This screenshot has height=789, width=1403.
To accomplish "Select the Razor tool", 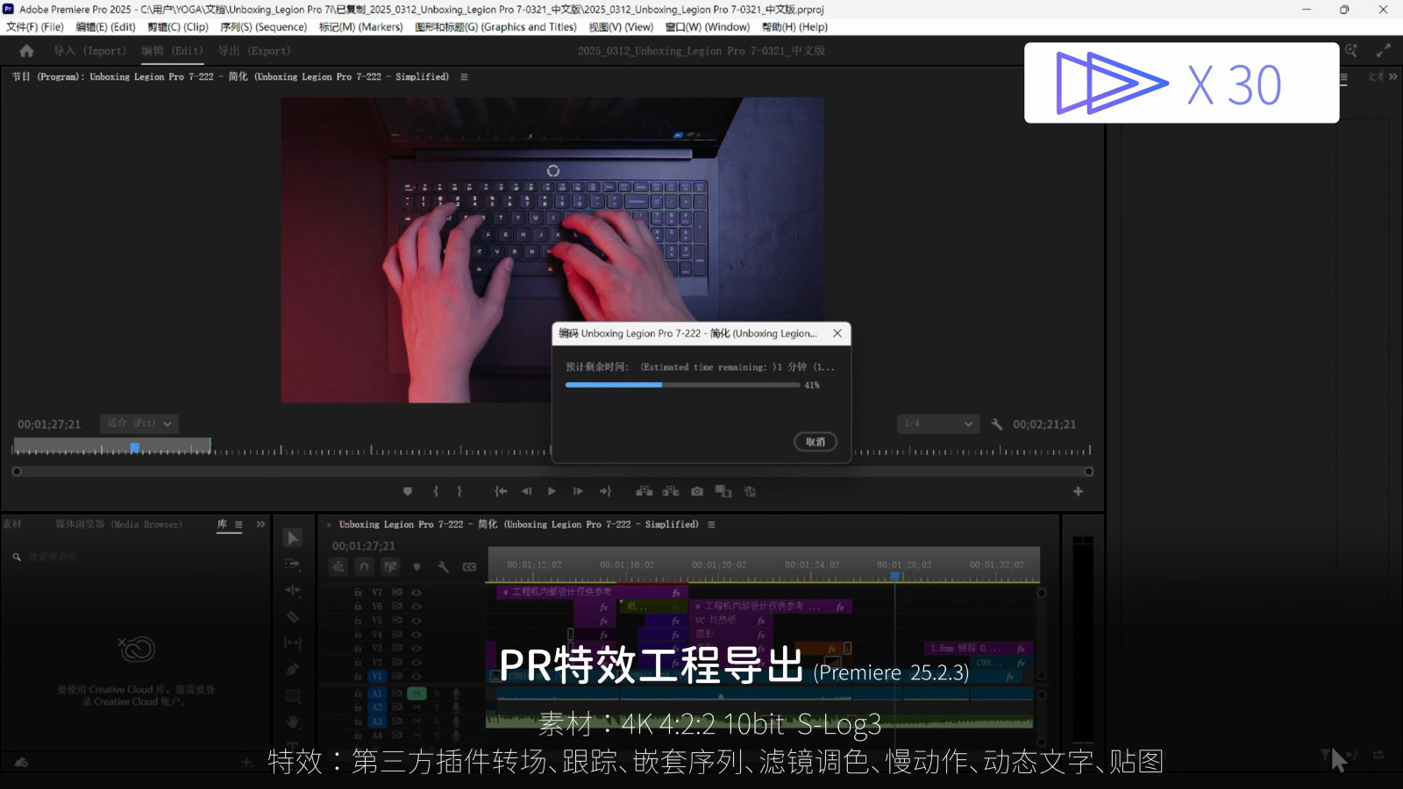I will (294, 617).
